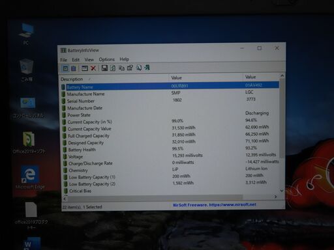Switch to Show Battery Log view
Screen dimensions: 334x250
(x=74, y=68)
